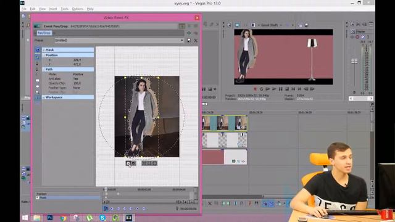This screenshot has width=395, height=222.
Task: Toggle the Show Properties button in Pan/Crop
Action: point(37,49)
